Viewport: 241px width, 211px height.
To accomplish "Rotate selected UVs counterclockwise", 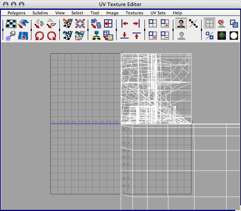I will (39, 36).
